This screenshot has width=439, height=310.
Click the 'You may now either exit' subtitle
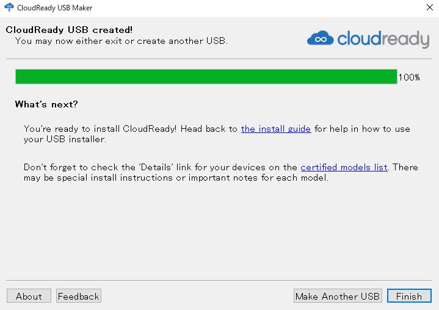121,41
